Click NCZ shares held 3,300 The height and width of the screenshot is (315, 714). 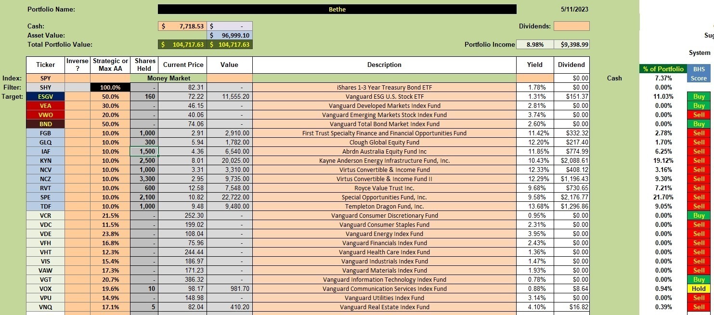click(x=144, y=179)
